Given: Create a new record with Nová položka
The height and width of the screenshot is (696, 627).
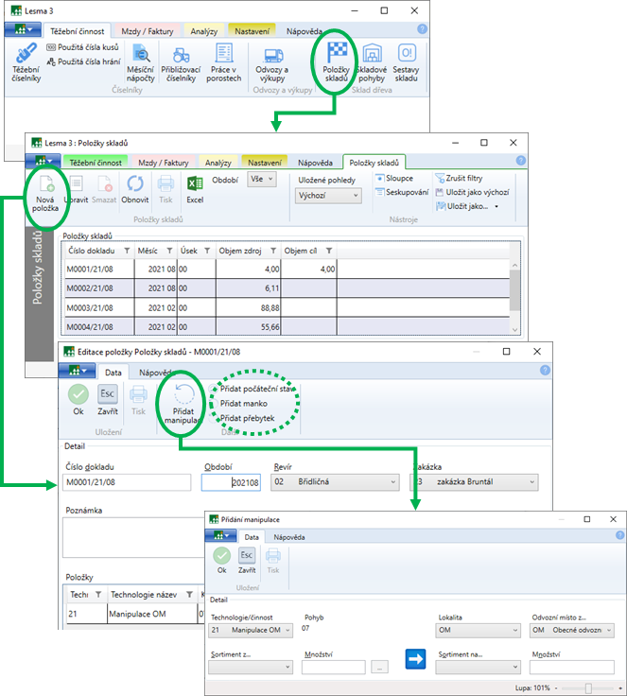Looking at the screenshot, I should click(x=44, y=191).
